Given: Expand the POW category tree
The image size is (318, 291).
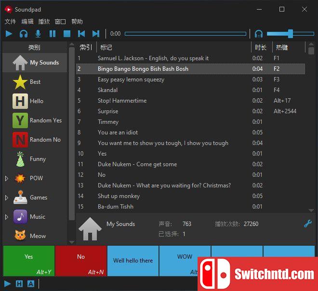Looking at the screenshot, I should [x=7, y=178].
